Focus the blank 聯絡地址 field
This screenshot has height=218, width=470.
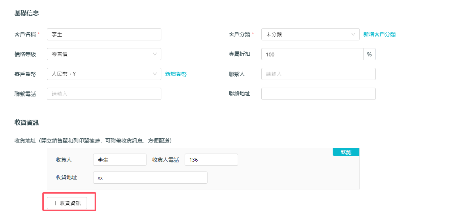click(x=318, y=94)
